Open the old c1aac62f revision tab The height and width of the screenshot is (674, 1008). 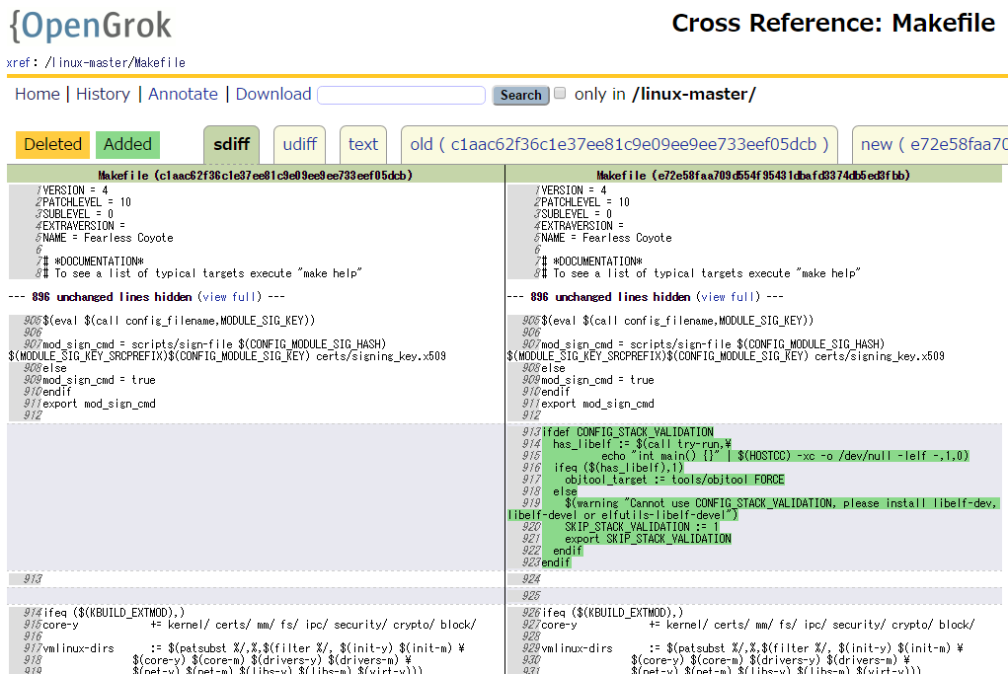coord(619,144)
